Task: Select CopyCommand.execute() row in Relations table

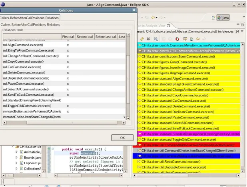Action: (64, 62)
